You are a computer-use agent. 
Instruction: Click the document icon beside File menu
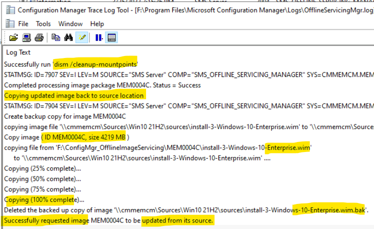click(x=10, y=24)
